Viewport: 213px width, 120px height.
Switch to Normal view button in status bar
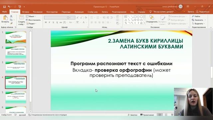point(160,115)
